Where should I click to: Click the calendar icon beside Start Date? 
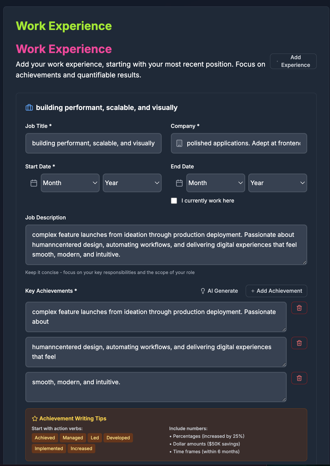pos(34,183)
